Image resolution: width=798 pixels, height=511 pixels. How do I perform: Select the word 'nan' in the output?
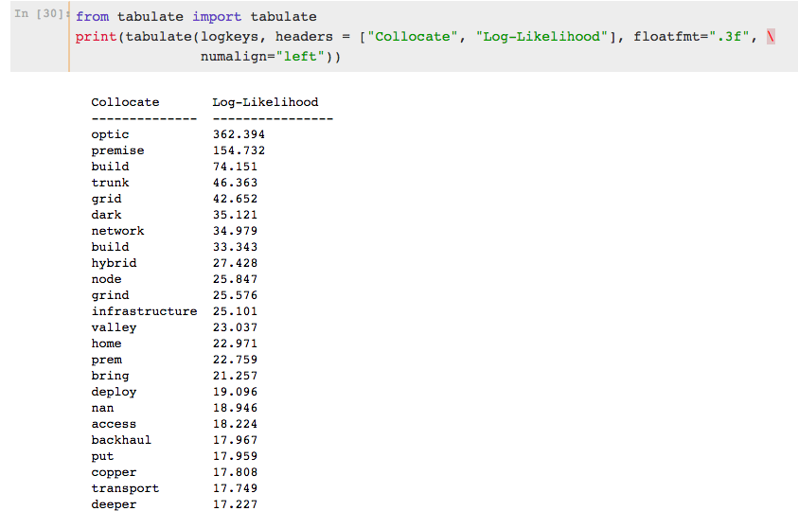tap(102, 408)
